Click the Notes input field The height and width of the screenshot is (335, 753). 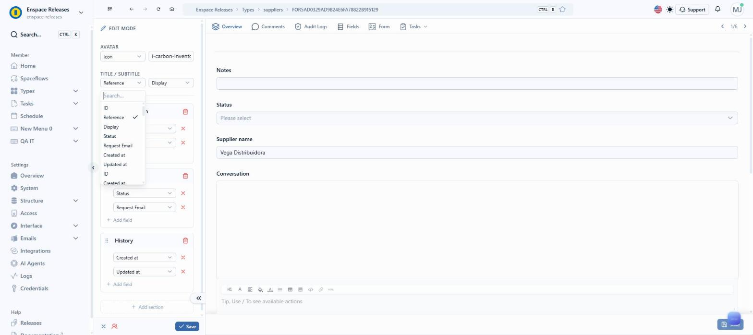tap(477, 84)
